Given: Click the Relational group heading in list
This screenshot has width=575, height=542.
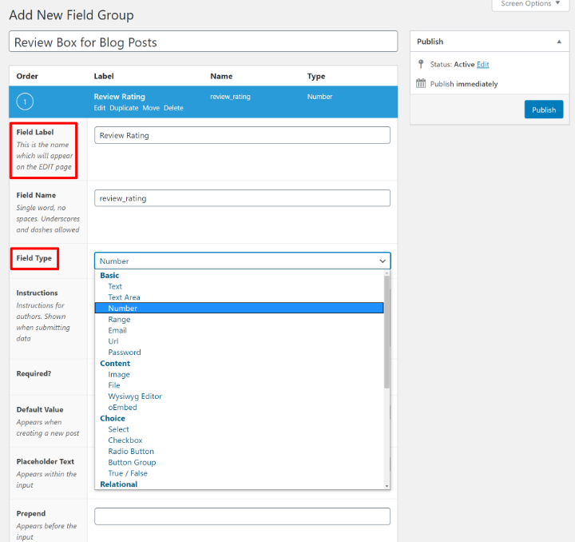Looking at the screenshot, I should coord(119,484).
